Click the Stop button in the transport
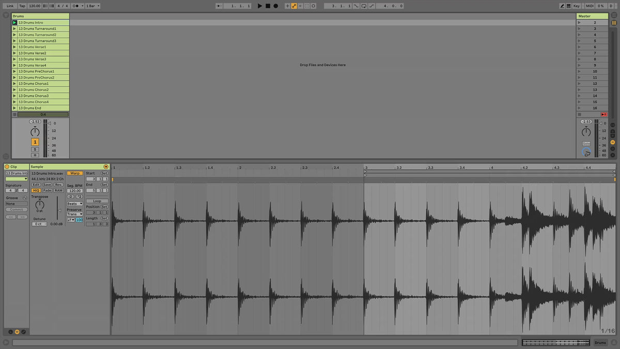620x349 pixels. pos(268,6)
